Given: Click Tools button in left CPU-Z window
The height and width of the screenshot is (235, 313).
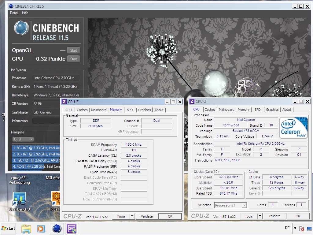Looking at the screenshot, I should 121,216.
